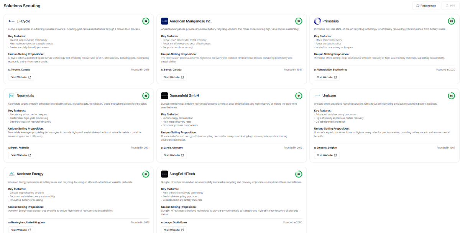Viewport: 460px width, 233px height.
Task: Click the Neometals company logo
Action: click(11, 96)
